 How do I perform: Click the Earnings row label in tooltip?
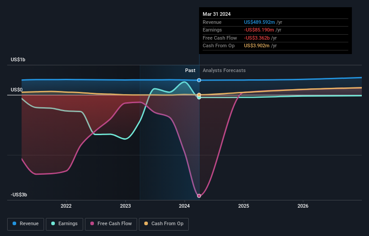click(212, 30)
